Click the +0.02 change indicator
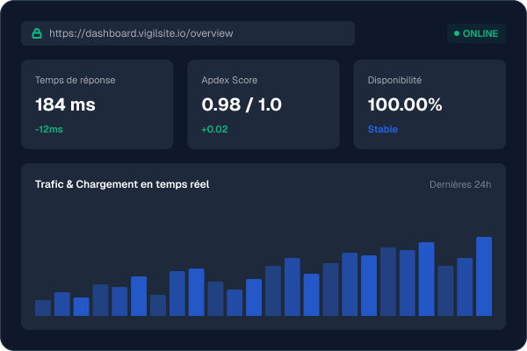 pyautogui.click(x=215, y=129)
